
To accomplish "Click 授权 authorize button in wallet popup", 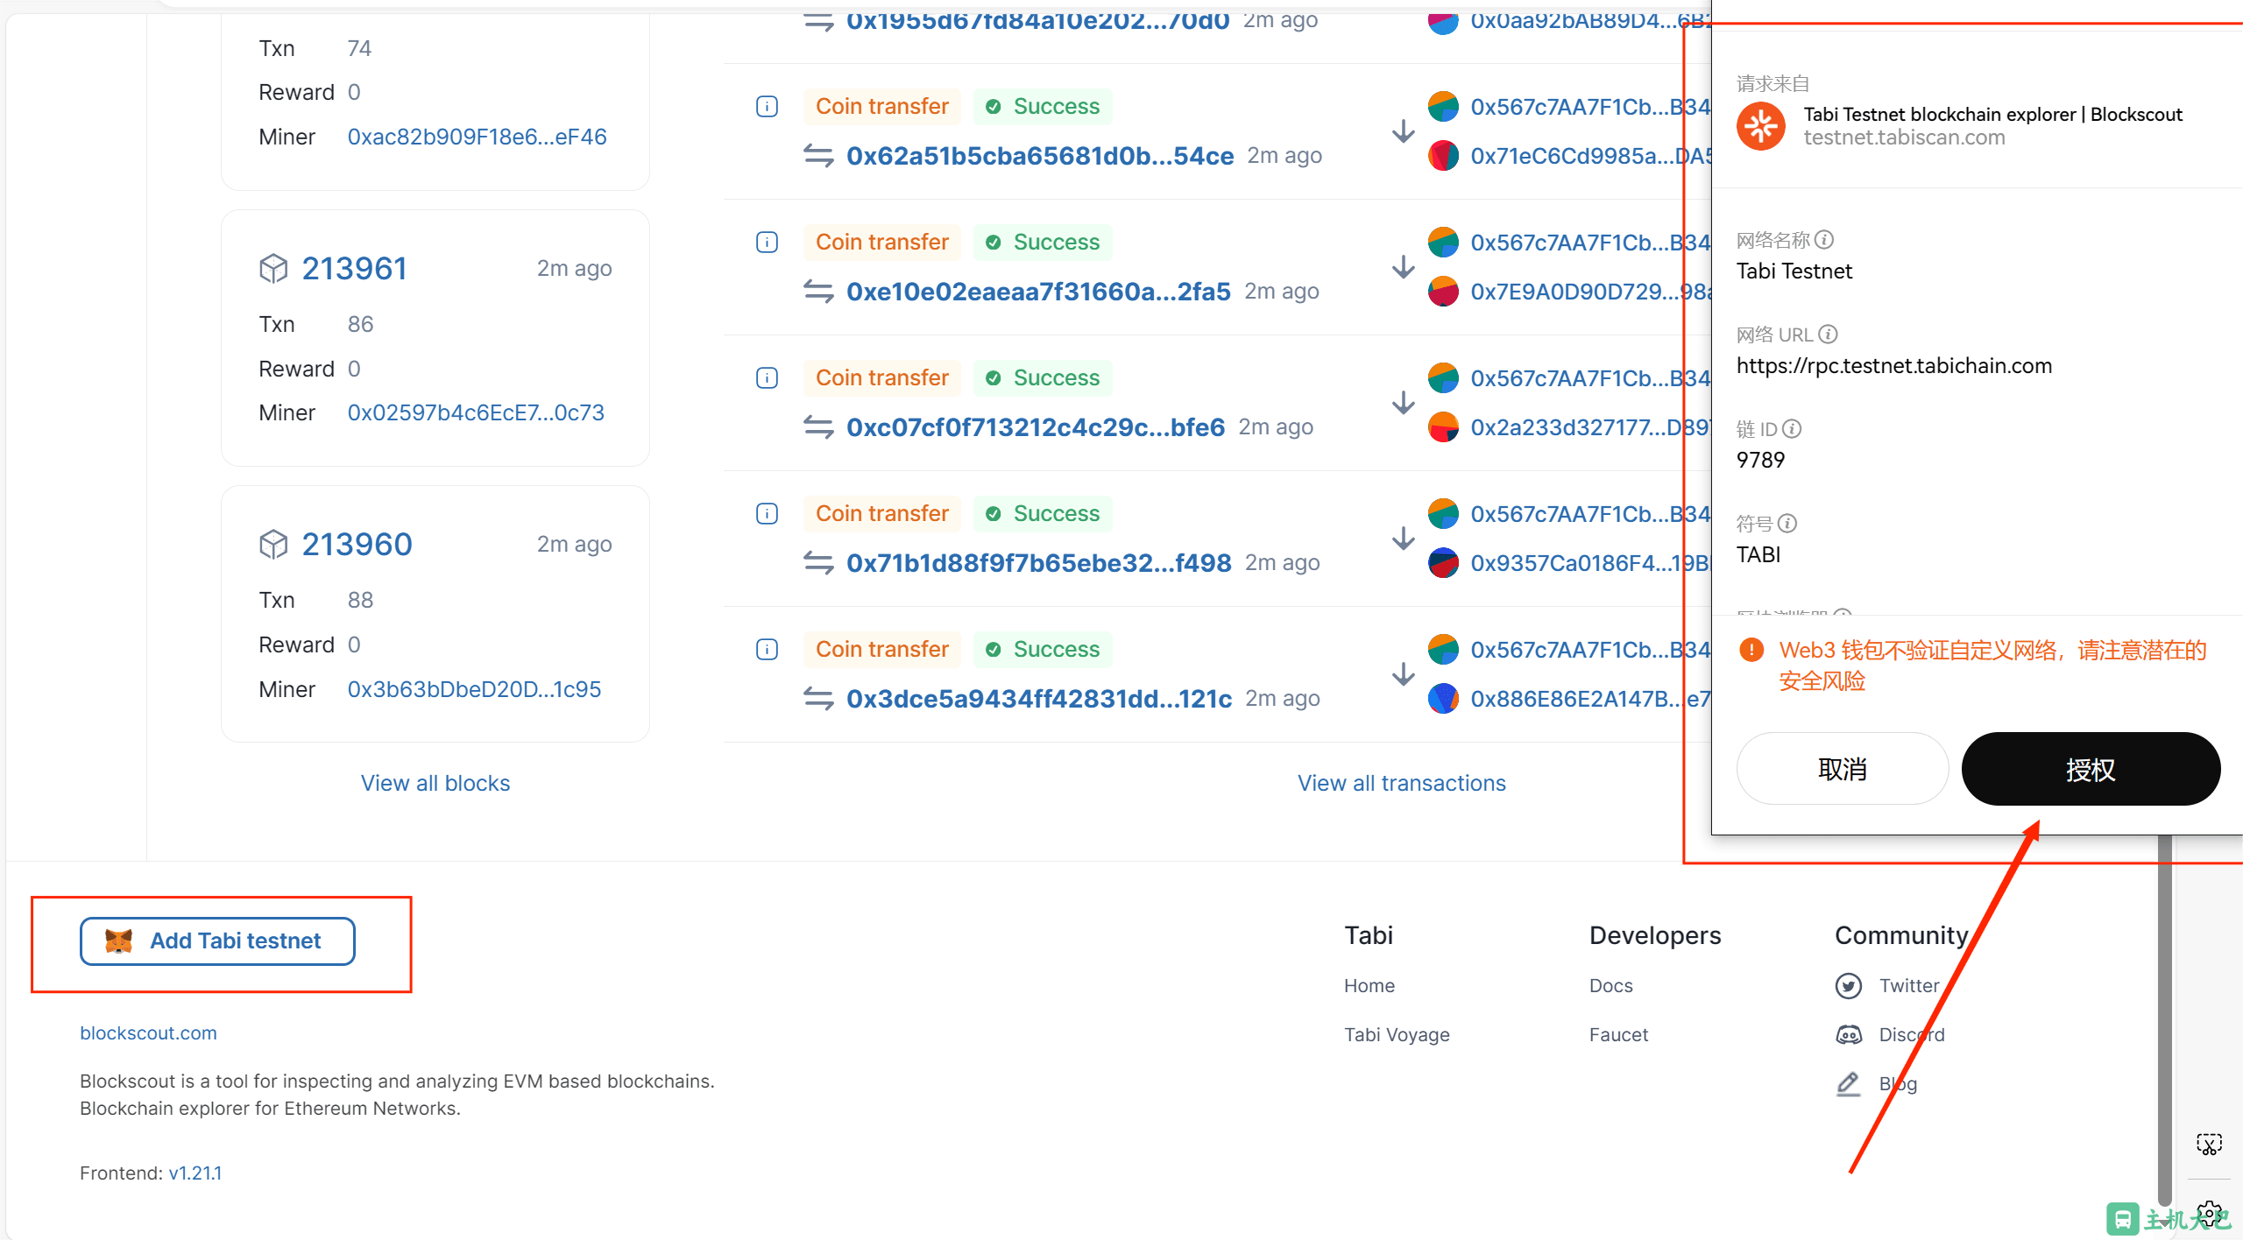I will coord(2091,769).
